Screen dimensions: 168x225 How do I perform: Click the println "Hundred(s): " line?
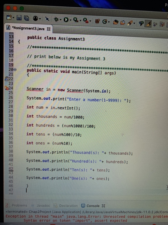(77, 161)
